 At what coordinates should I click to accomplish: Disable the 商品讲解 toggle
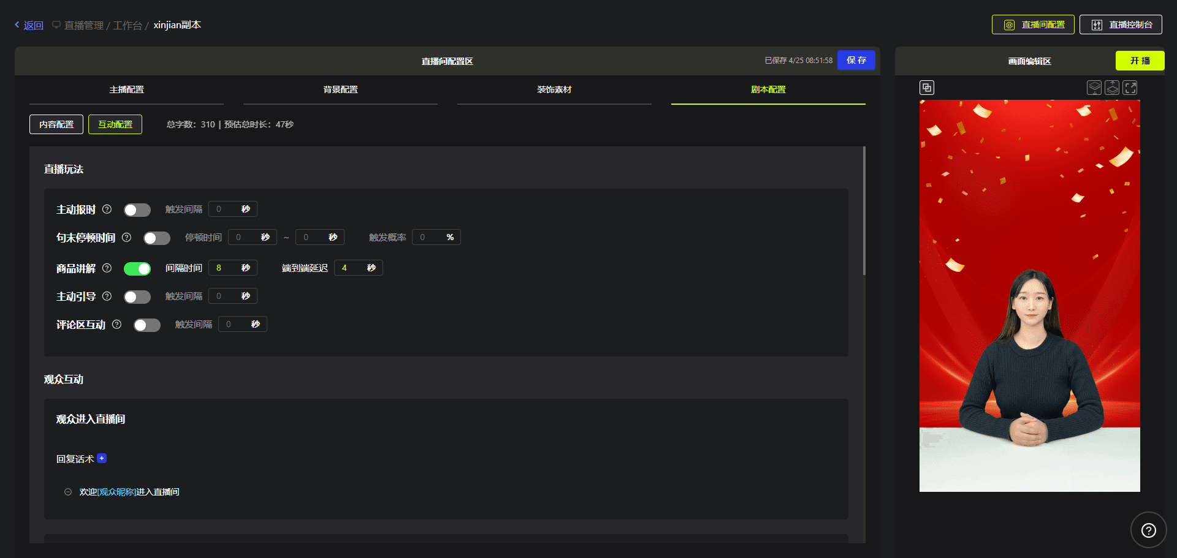[137, 269]
